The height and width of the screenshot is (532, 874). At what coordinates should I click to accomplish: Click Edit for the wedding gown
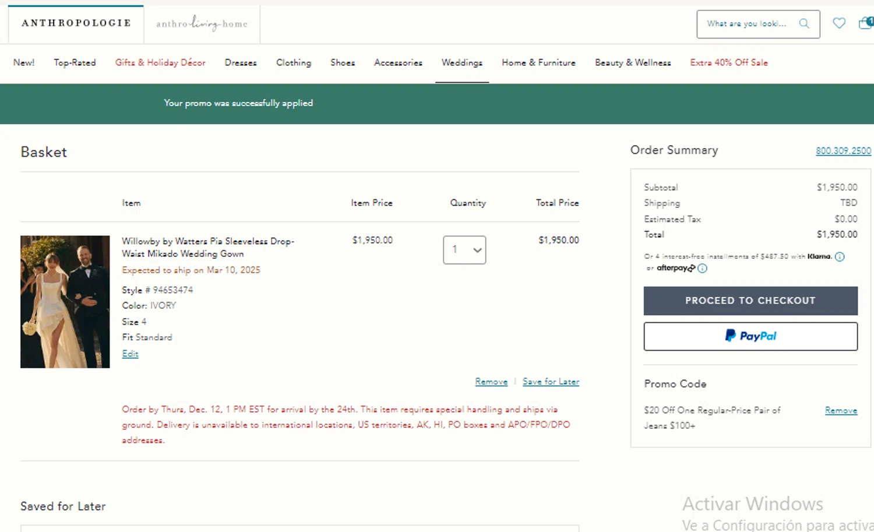coord(130,354)
